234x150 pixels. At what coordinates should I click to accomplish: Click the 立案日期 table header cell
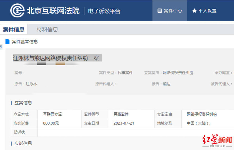(95, 123)
